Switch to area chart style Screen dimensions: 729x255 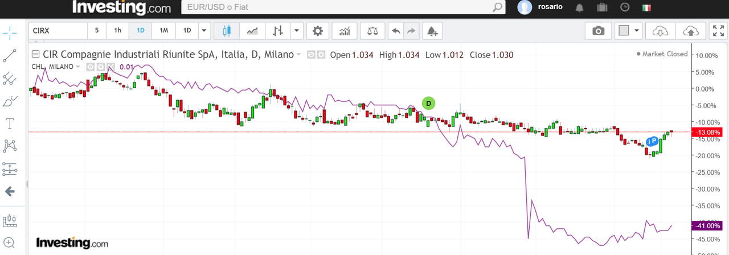(x=252, y=31)
